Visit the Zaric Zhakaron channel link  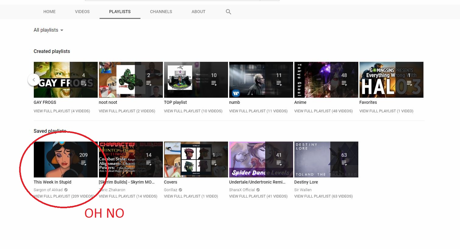(x=112, y=190)
